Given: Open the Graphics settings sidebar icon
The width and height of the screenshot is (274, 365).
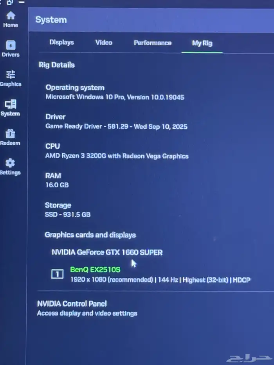Looking at the screenshot, I should point(11,75).
